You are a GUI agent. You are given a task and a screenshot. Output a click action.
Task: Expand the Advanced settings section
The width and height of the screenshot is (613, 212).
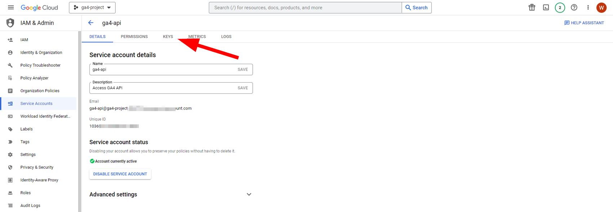point(171,194)
